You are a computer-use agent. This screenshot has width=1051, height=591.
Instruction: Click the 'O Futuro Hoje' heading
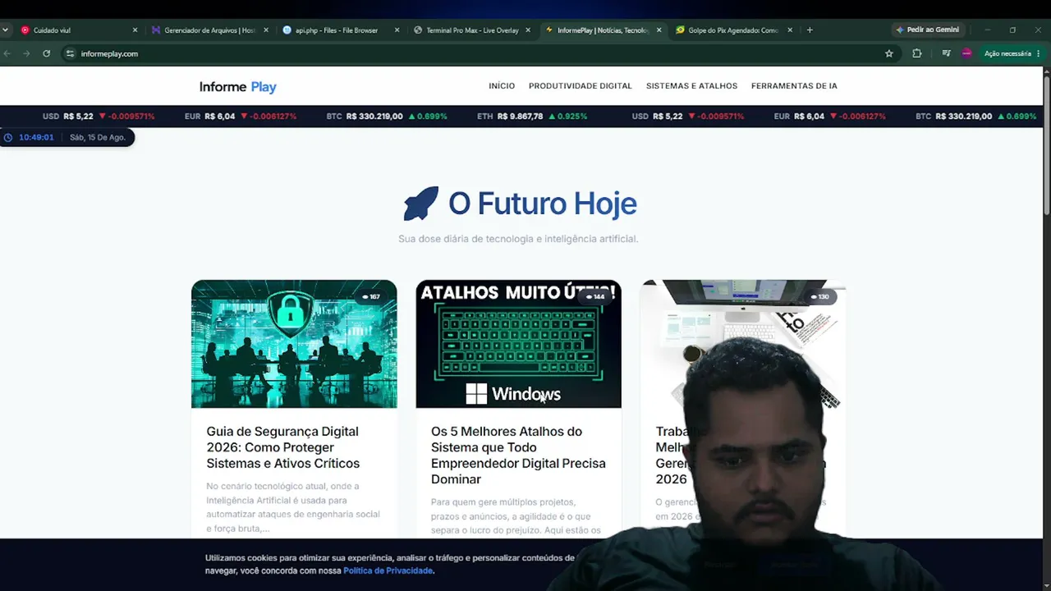[543, 204]
